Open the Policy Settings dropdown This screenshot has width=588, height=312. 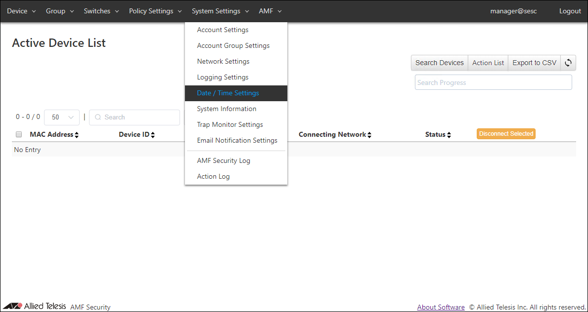point(155,11)
